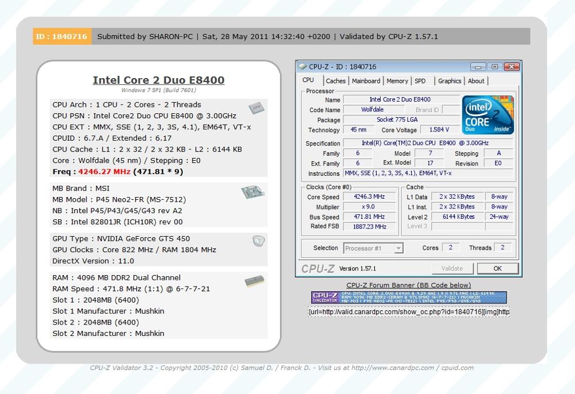
Task: Click the Slot 1 : 2048MB (6400) line
Action: [x=95, y=300]
